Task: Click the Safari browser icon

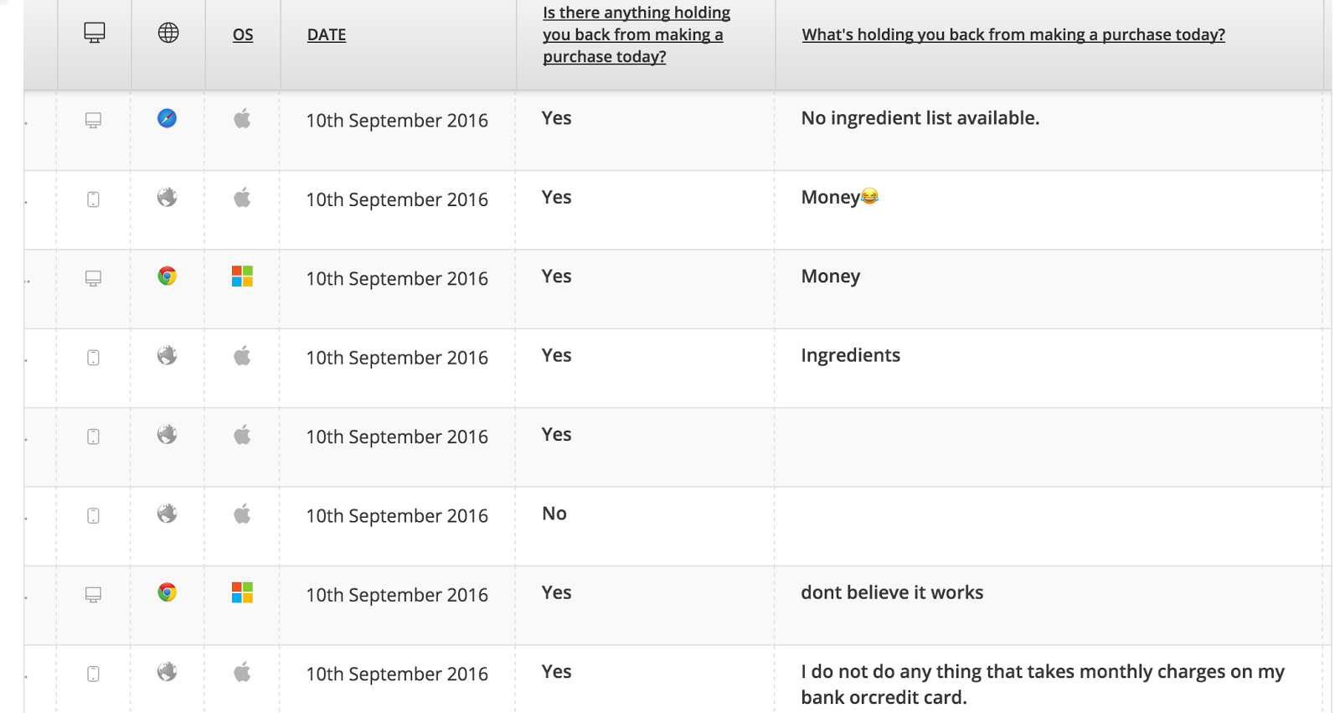Action: [167, 118]
